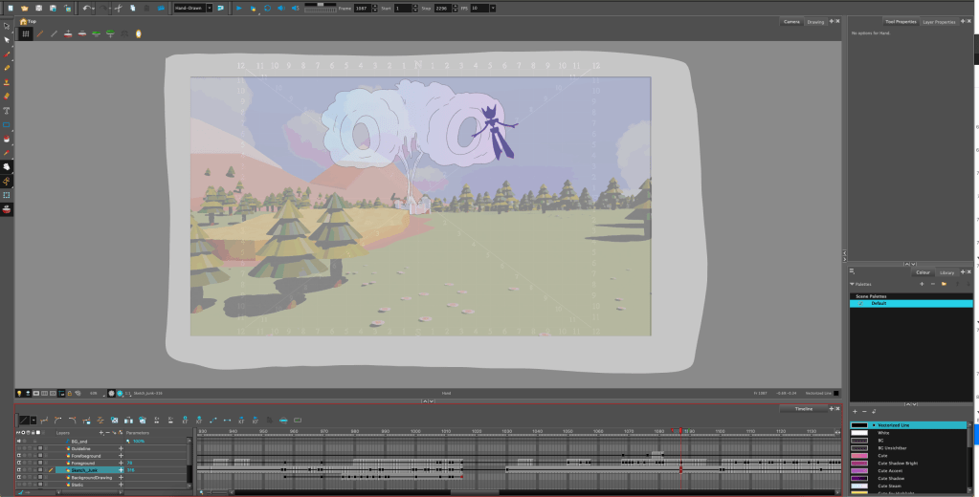The height and width of the screenshot is (497, 979).
Task: Select the Text tool in left toolbar
Action: tap(7, 111)
